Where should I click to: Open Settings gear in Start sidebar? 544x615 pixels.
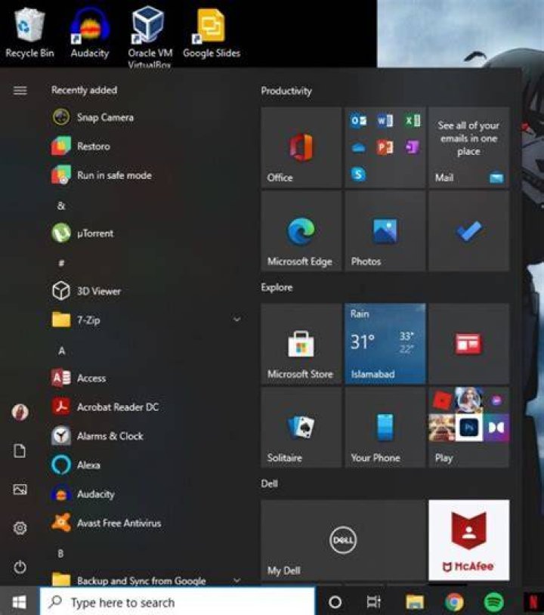(20, 528)
